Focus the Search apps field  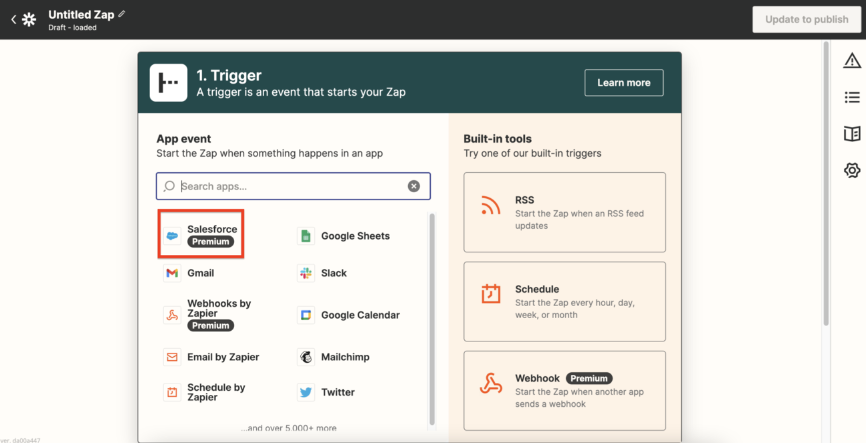coord(293,186)
